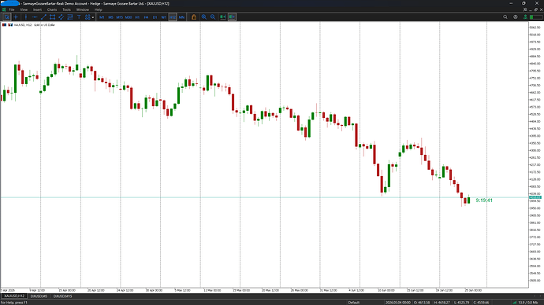Click the orange lock icon in toolbar
544x305 pixels.
[x=194, y=17]
